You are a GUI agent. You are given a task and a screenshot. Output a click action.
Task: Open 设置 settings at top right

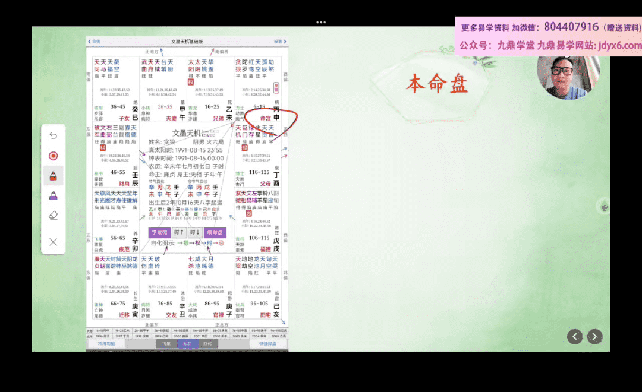click(x=278, y=42)
